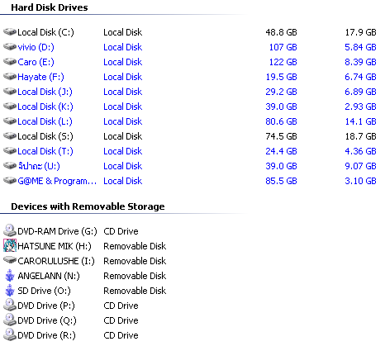Image resolution: width=385 pixels, height=346 pixels.
Task: Click the ANGELANN (N:) blue icon
Action: 10,276
